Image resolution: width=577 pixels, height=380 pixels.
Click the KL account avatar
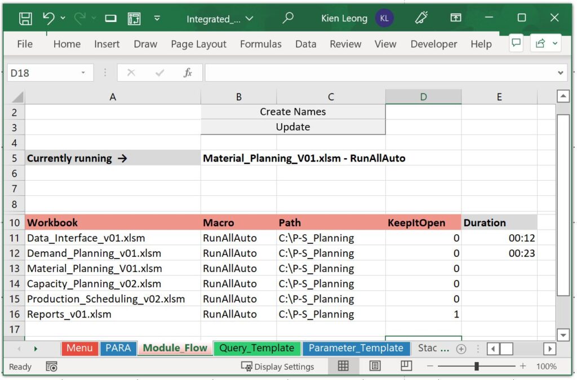[x=384, y=19]
